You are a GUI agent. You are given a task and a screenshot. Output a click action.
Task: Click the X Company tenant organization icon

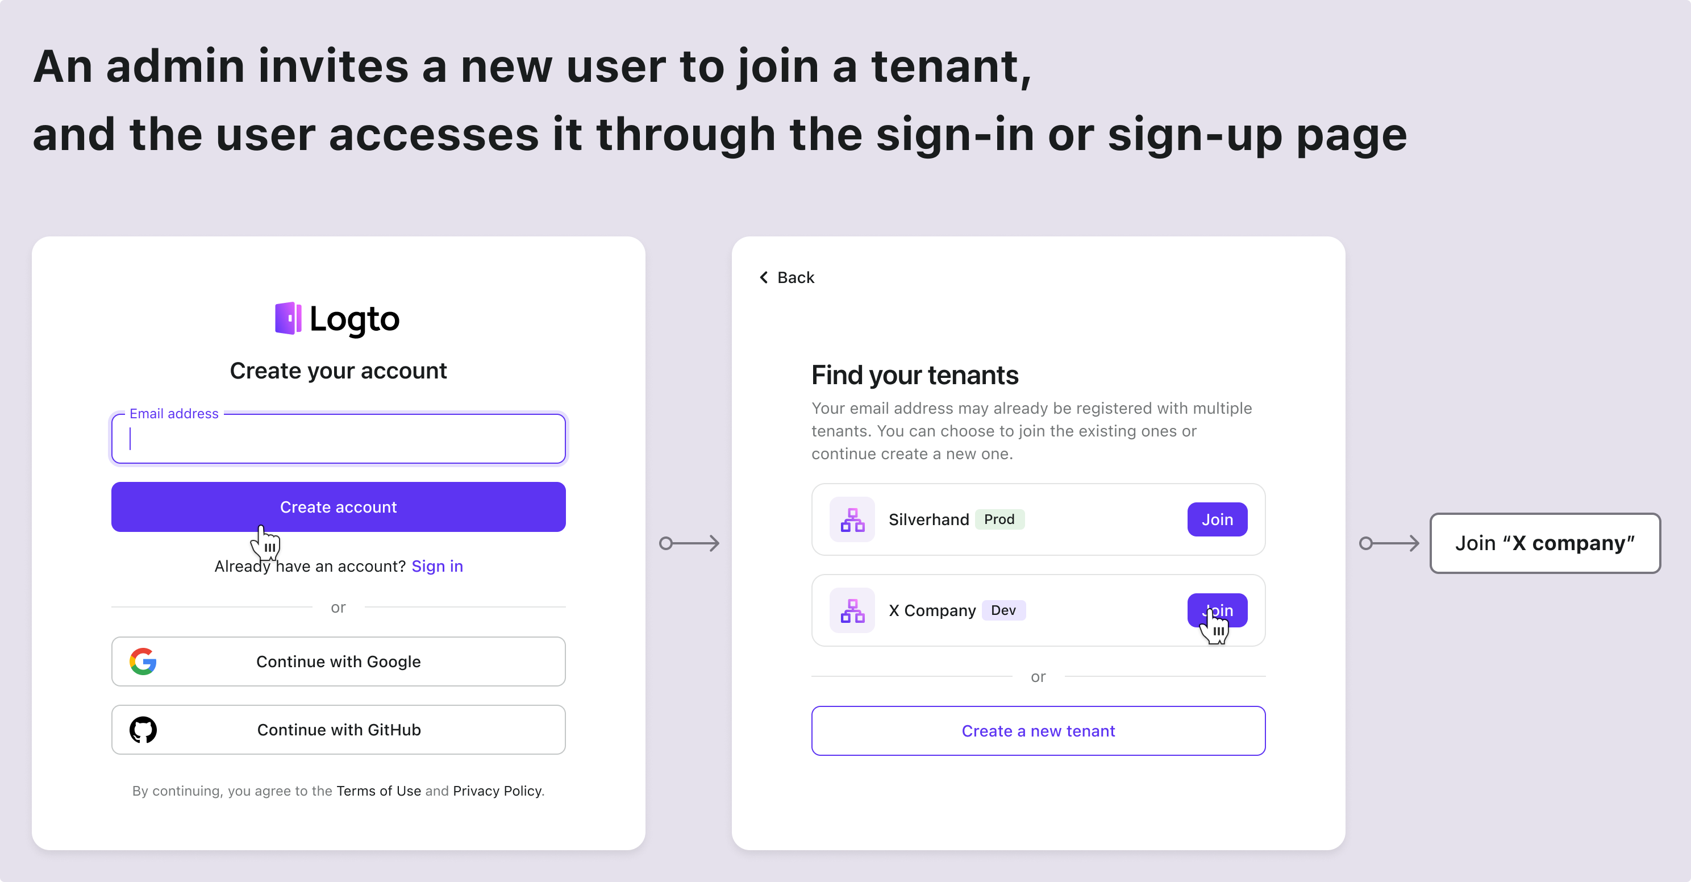(x=851, y=610)
